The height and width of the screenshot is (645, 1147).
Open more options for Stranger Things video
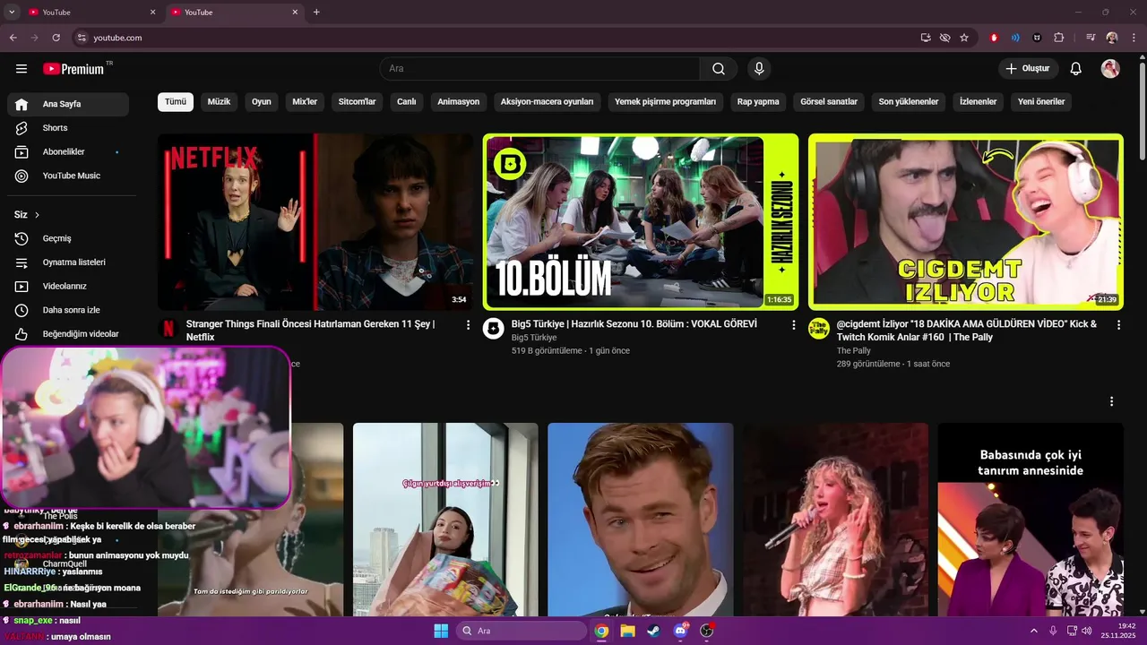point(468,325)
